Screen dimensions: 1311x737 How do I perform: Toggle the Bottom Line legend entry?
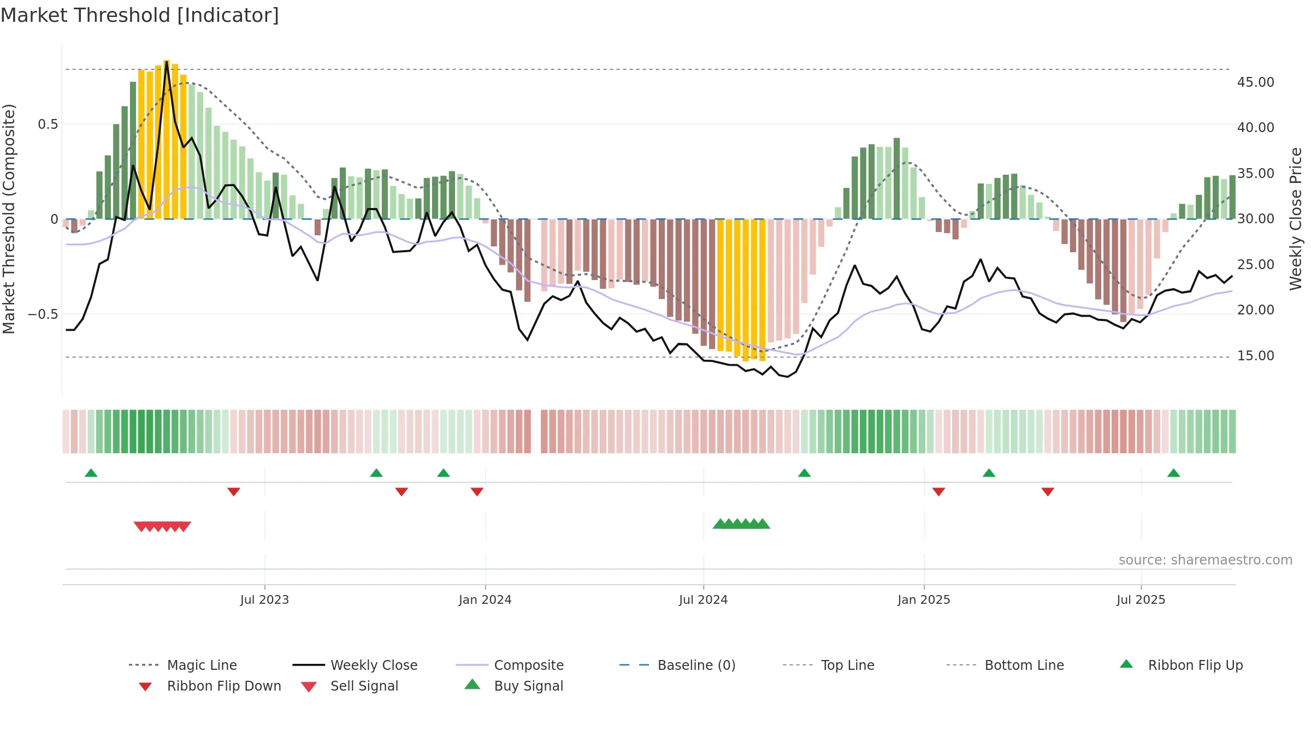pos(1005,665)
